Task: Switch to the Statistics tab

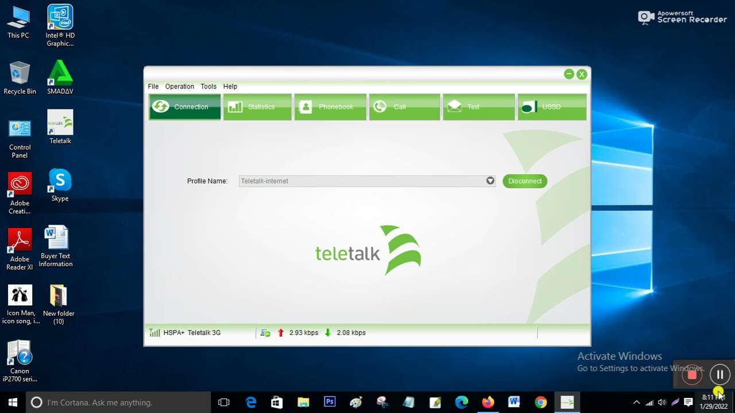Action: 257,107
